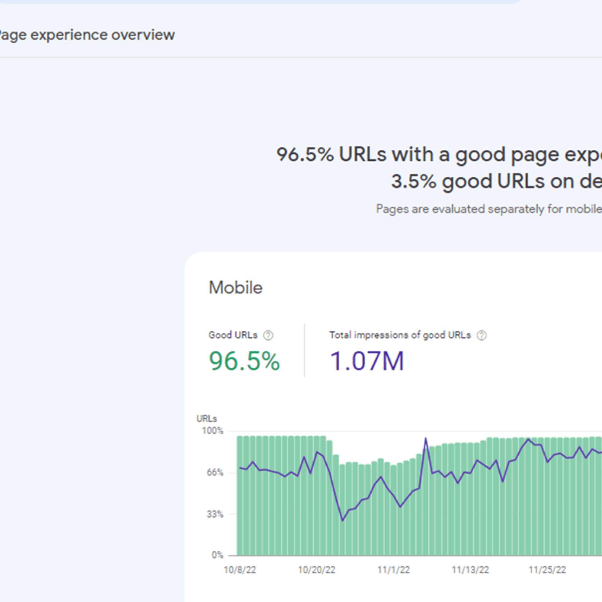602x602 pixels.
Task: Click the 10/8/22 date on chart axis
Action: click(x=240, y=570)
